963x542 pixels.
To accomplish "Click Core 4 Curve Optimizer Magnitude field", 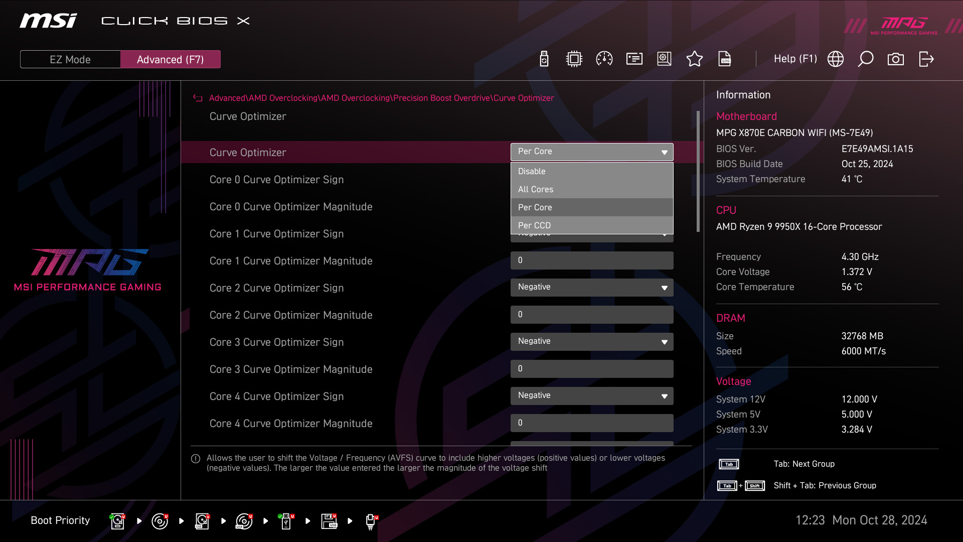I will tap(592, 423).
